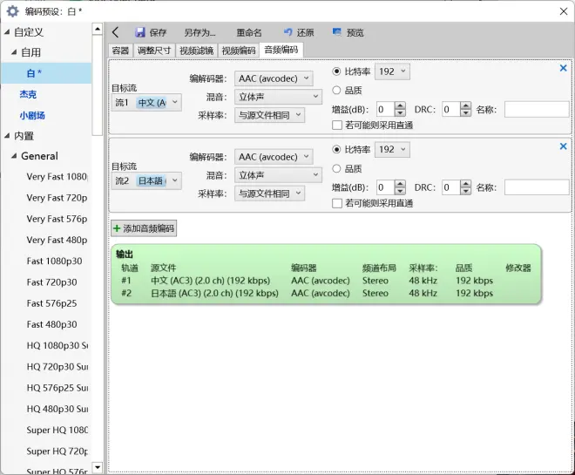Select bitrate radio for stream 1
This screenshot has height=475, width=575.
point(336,71)
